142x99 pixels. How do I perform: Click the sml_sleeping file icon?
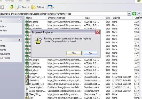[x=27, y=67]
